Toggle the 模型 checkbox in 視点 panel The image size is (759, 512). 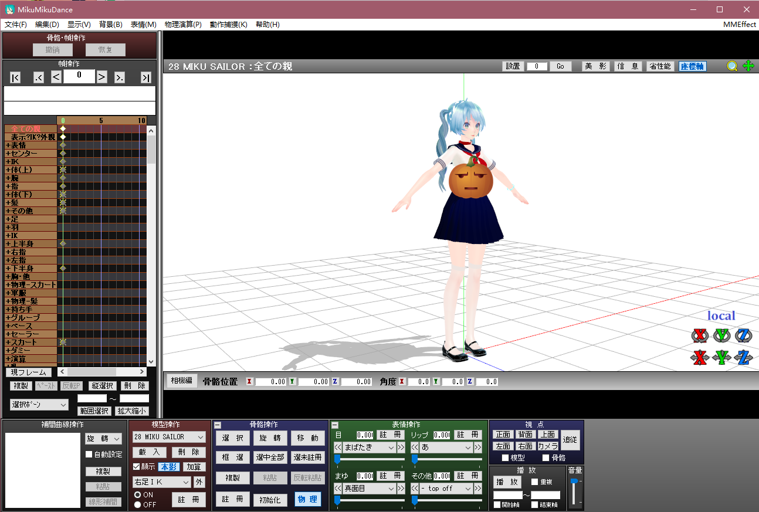click(x=506, y=457)
